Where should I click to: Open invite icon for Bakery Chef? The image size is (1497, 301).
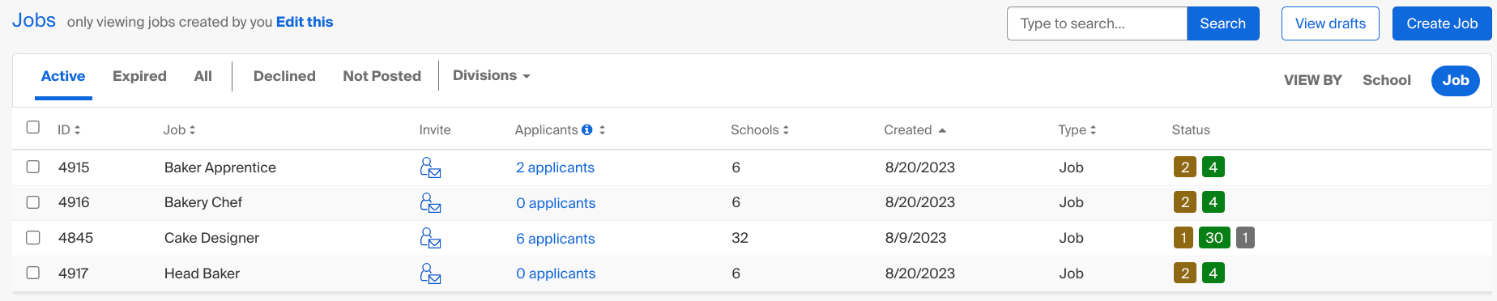(x=430, y=202)
